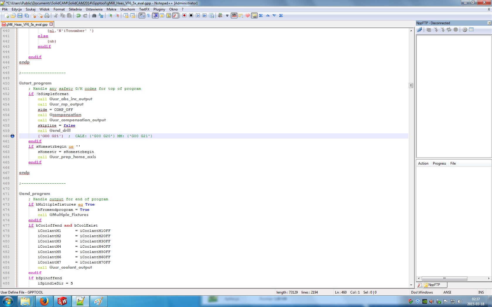Viewport: 492px width, 307px height.
Task: Toggle the indent guide toolbar button
Action: click(x=155, y=15)
